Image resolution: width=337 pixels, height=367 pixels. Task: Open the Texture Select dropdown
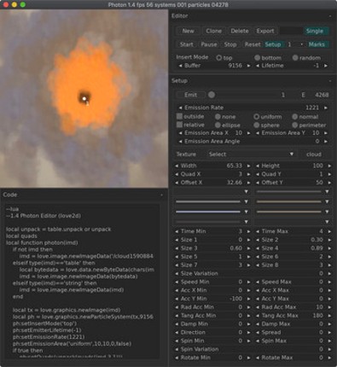tap(251, 154)
